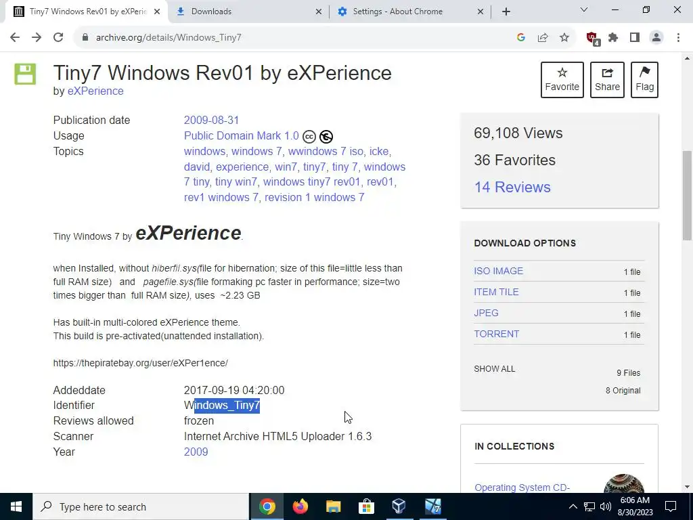
Task: Click the '8 Original' files text
Action: coord(623,391)
